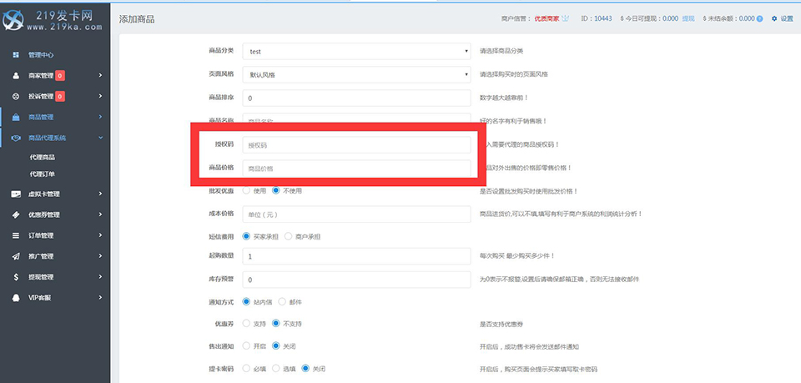Open 设置 via the gear icon
The width and height of the screenshot is (801, 383).
click(x=774, y=18)
